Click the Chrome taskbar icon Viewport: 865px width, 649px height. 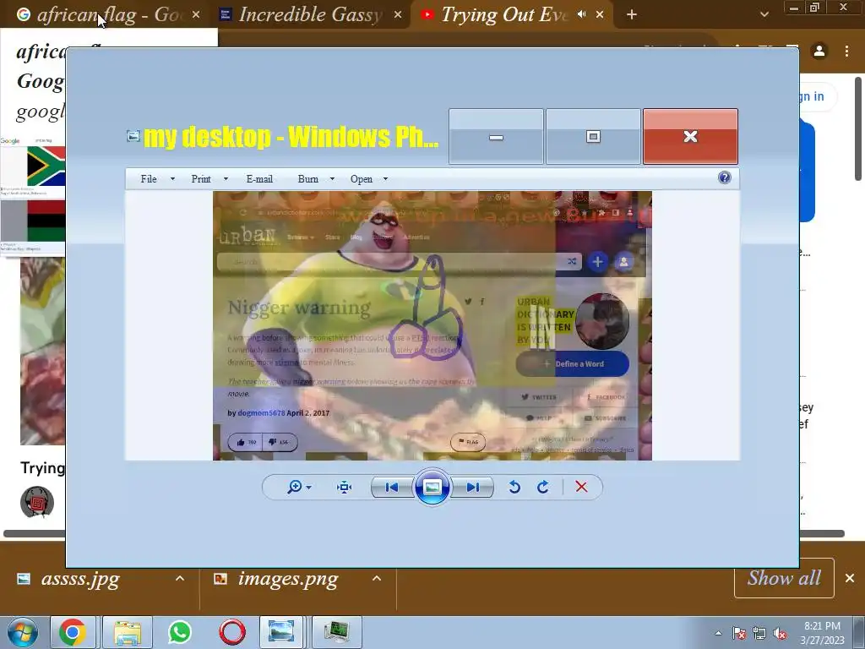coord(73,632)
